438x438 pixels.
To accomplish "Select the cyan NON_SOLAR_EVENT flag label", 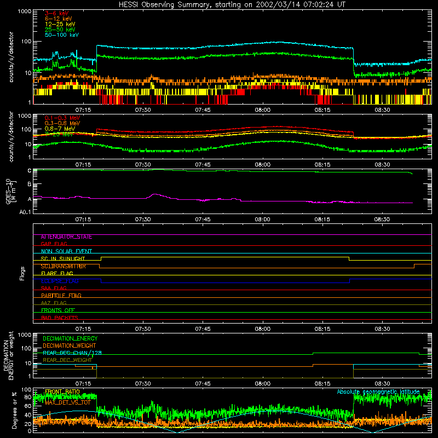I will point(66,251).
